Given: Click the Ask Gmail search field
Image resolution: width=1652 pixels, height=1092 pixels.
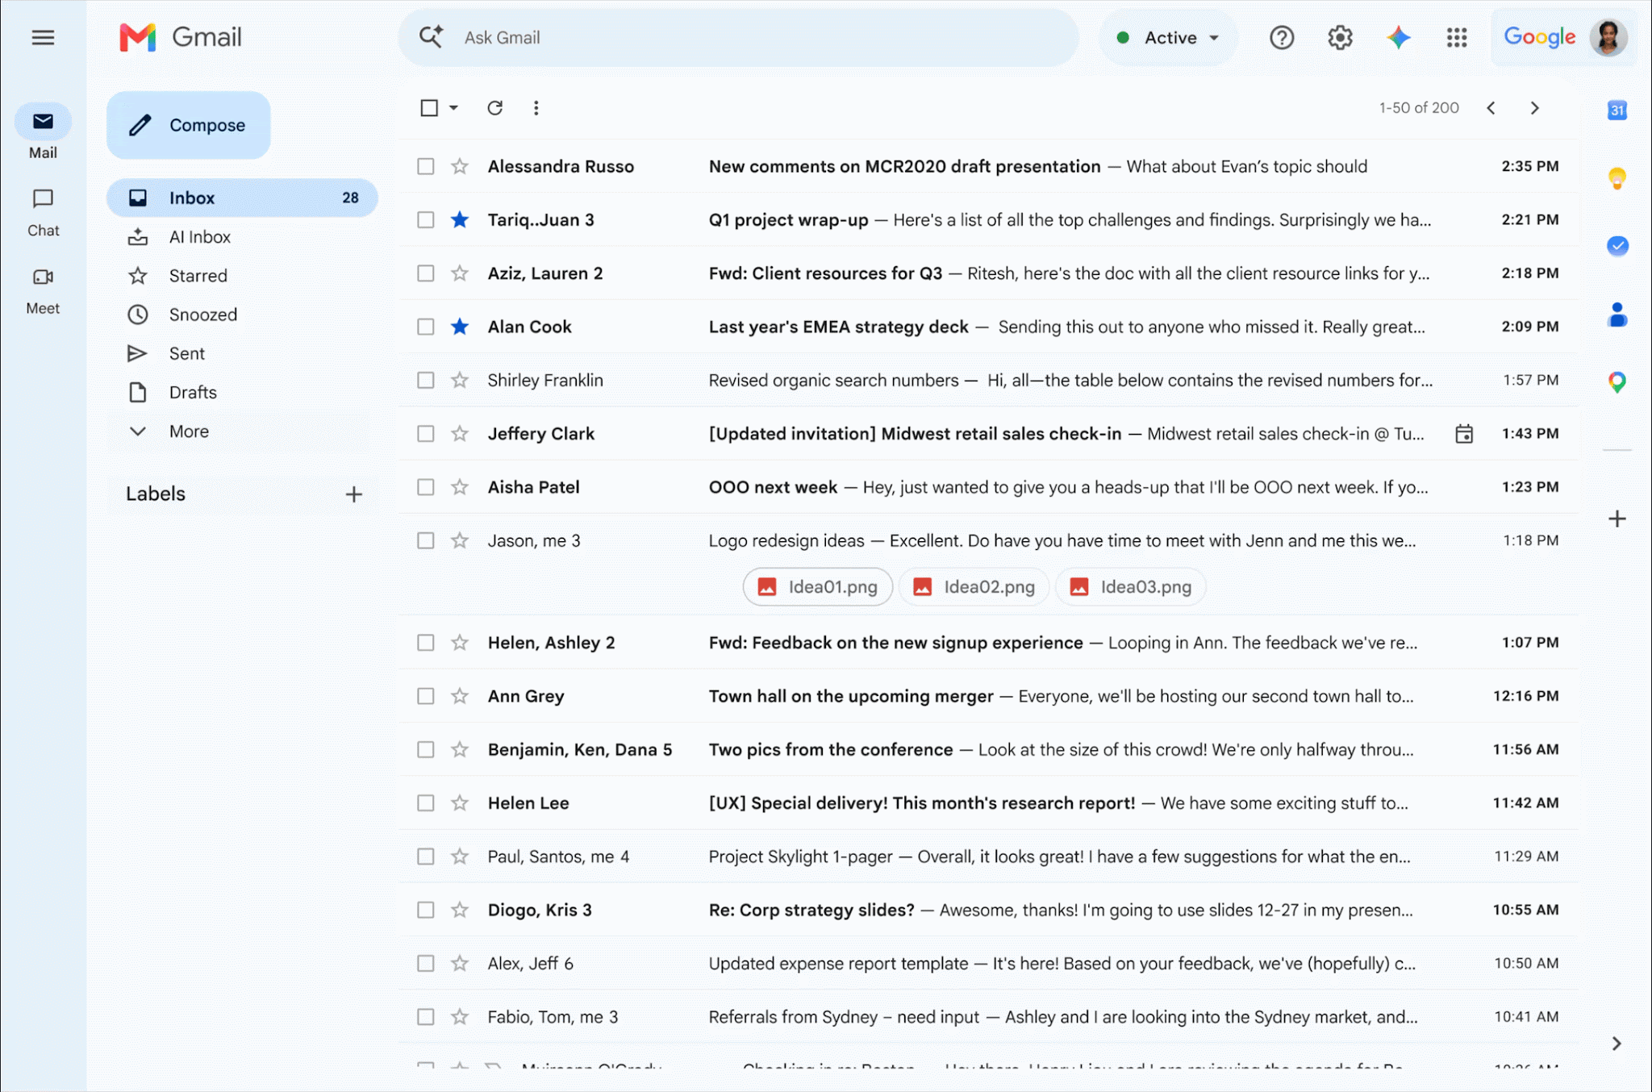Looking at the screenshot, I should pyautogui.click(x=738, y=37).
